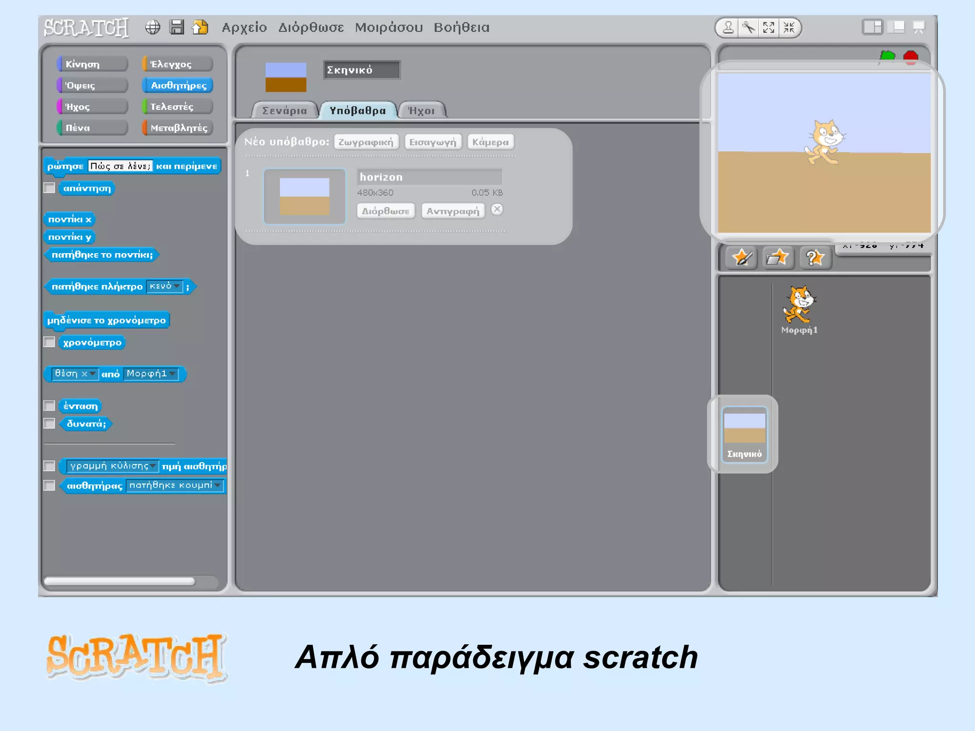Open the Μοιράσου menu
975x731 pixels.
coord(388,28)
